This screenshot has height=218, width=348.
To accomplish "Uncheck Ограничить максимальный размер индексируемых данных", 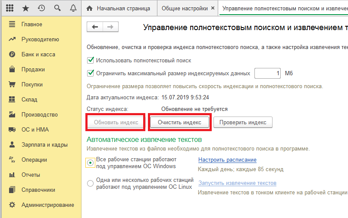I will coord(90,73).
